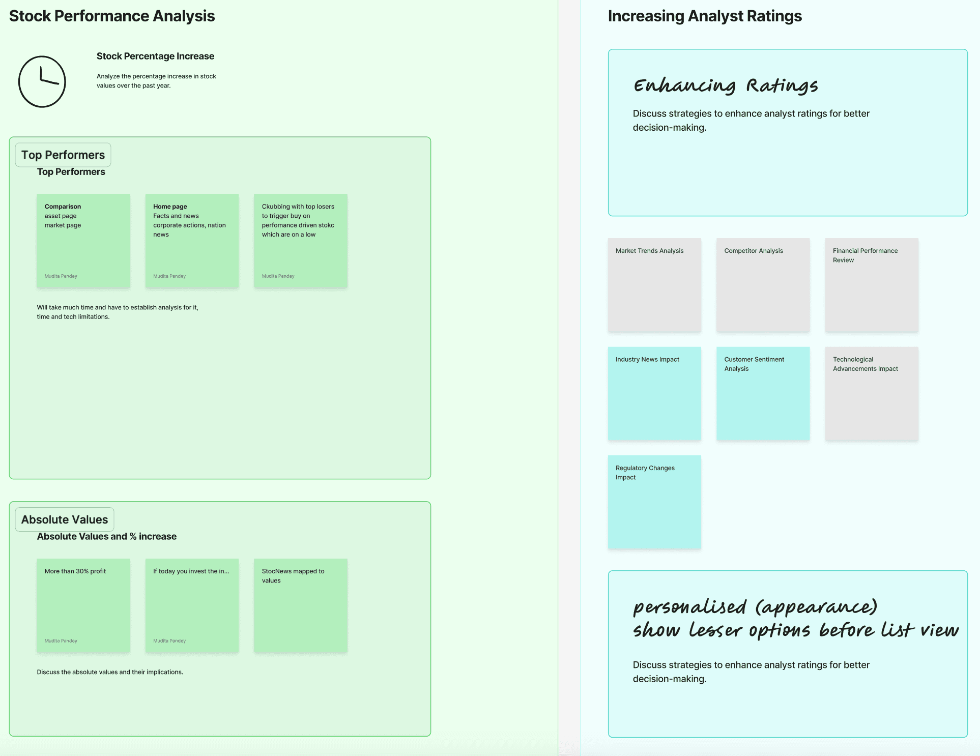
Task: Click the Market Trends Analysis card
Action: (x=654, y=285)
